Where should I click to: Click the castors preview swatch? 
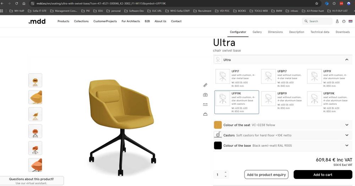pyautogui.click(x=218, y=135)
